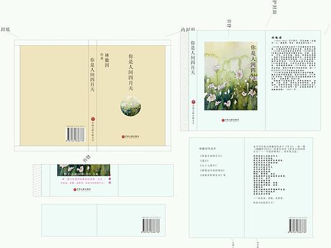
Task: Click the '封底' label in the top-left corner
Action: [5, 29]
